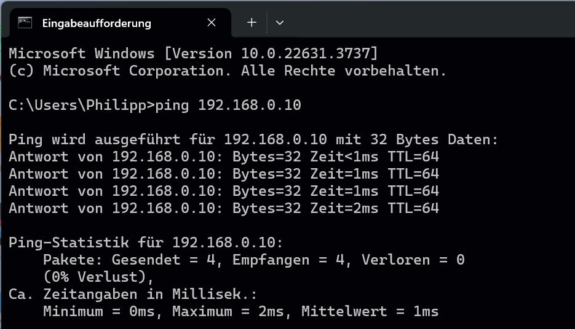Image resolution: width=575 pixels, height=329 pixels.
Task: Click the typed ping 192.168.0.10 command
Action: (x=228, y=105)
